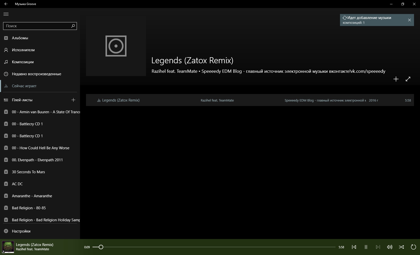This screenshot has width=420, height=255.
Task: Open the AC DC playlist
Action: click(x=17, y=184)
